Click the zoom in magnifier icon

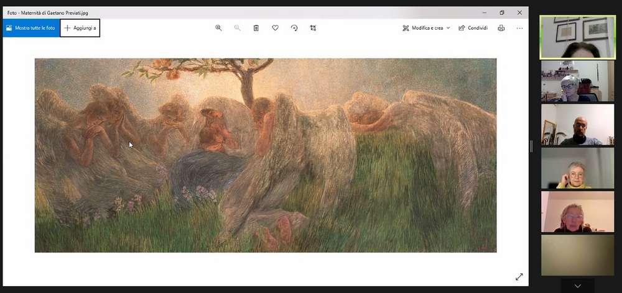coord(218,28)
